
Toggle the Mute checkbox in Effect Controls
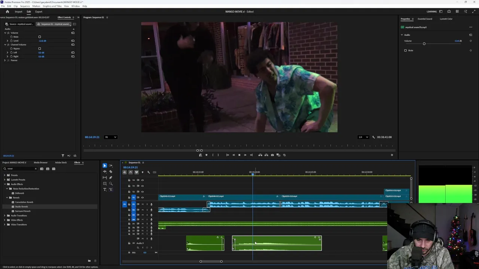point(40,37)
